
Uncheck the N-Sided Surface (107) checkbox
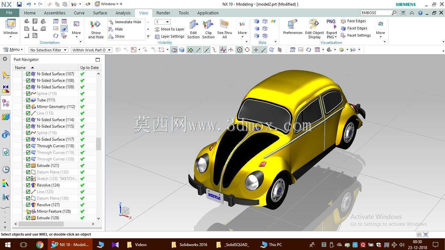(28, 74)
